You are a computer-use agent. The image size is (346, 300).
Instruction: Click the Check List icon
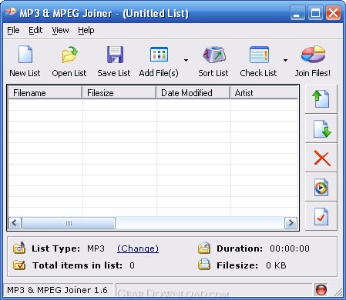coord(259,55)
